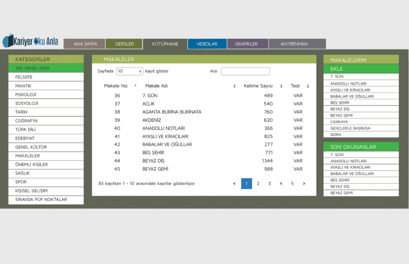Choose the PSİKOLOJİ category
Screen dimensions: 409x264
tap(46, 95)
